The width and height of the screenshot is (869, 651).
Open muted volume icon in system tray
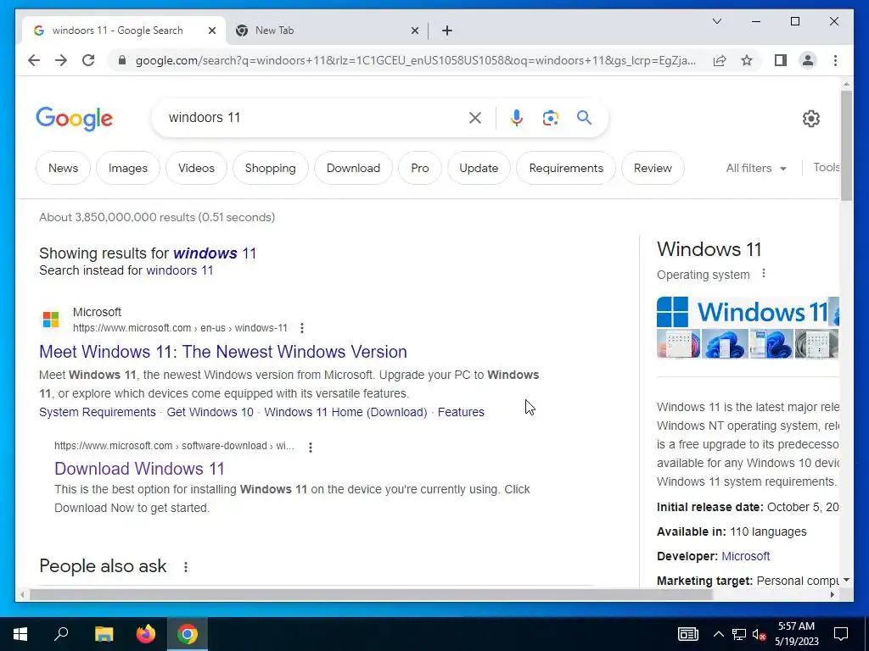tap(759, 634)
